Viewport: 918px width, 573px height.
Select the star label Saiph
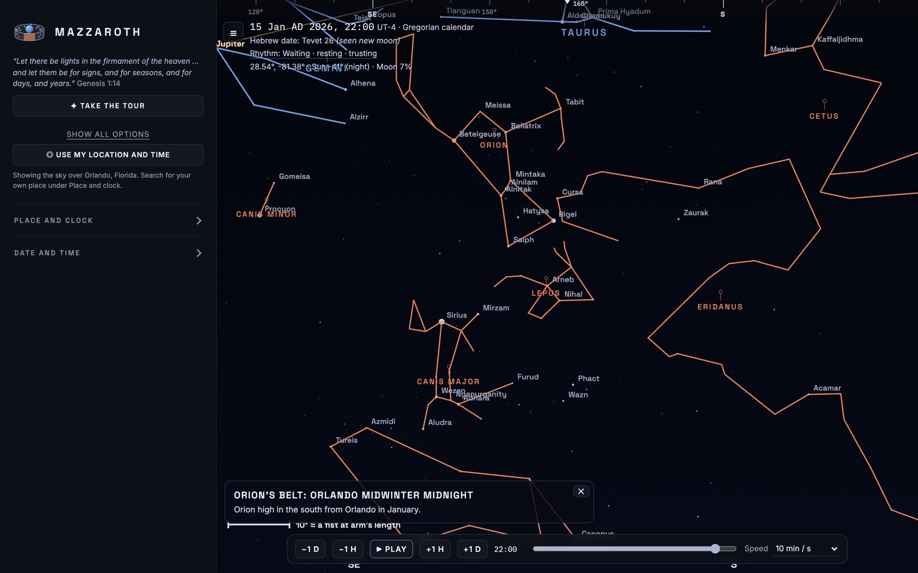pos(524,239)
